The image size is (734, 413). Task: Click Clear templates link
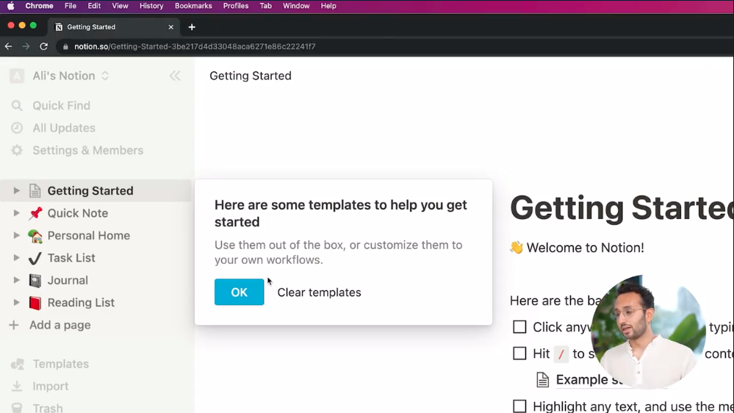pyautogui.click(x=319, y=292)
